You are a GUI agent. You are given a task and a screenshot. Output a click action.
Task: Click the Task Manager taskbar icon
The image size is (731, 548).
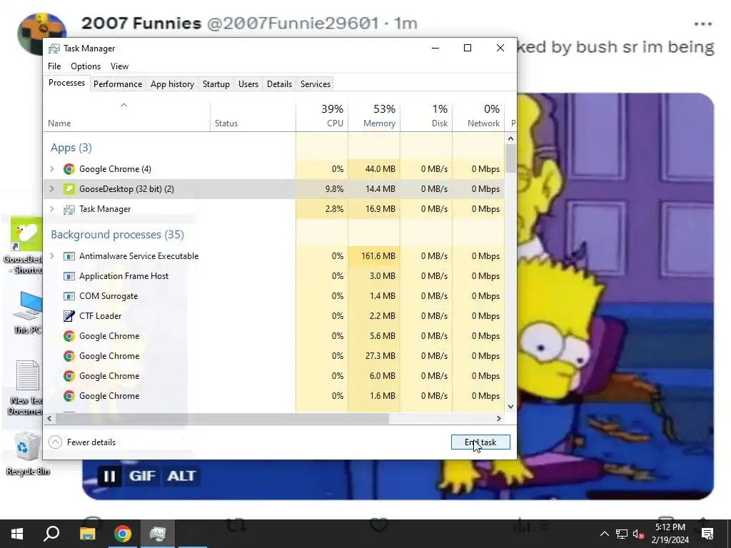click(x=158, y=534)
